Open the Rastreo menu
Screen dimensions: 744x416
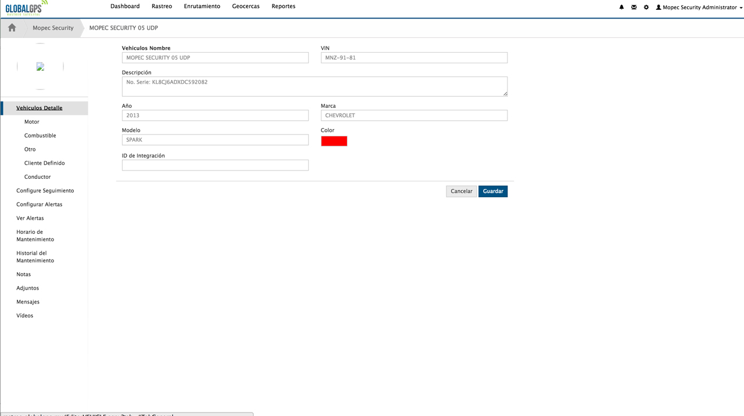click(x=162, y=6)
